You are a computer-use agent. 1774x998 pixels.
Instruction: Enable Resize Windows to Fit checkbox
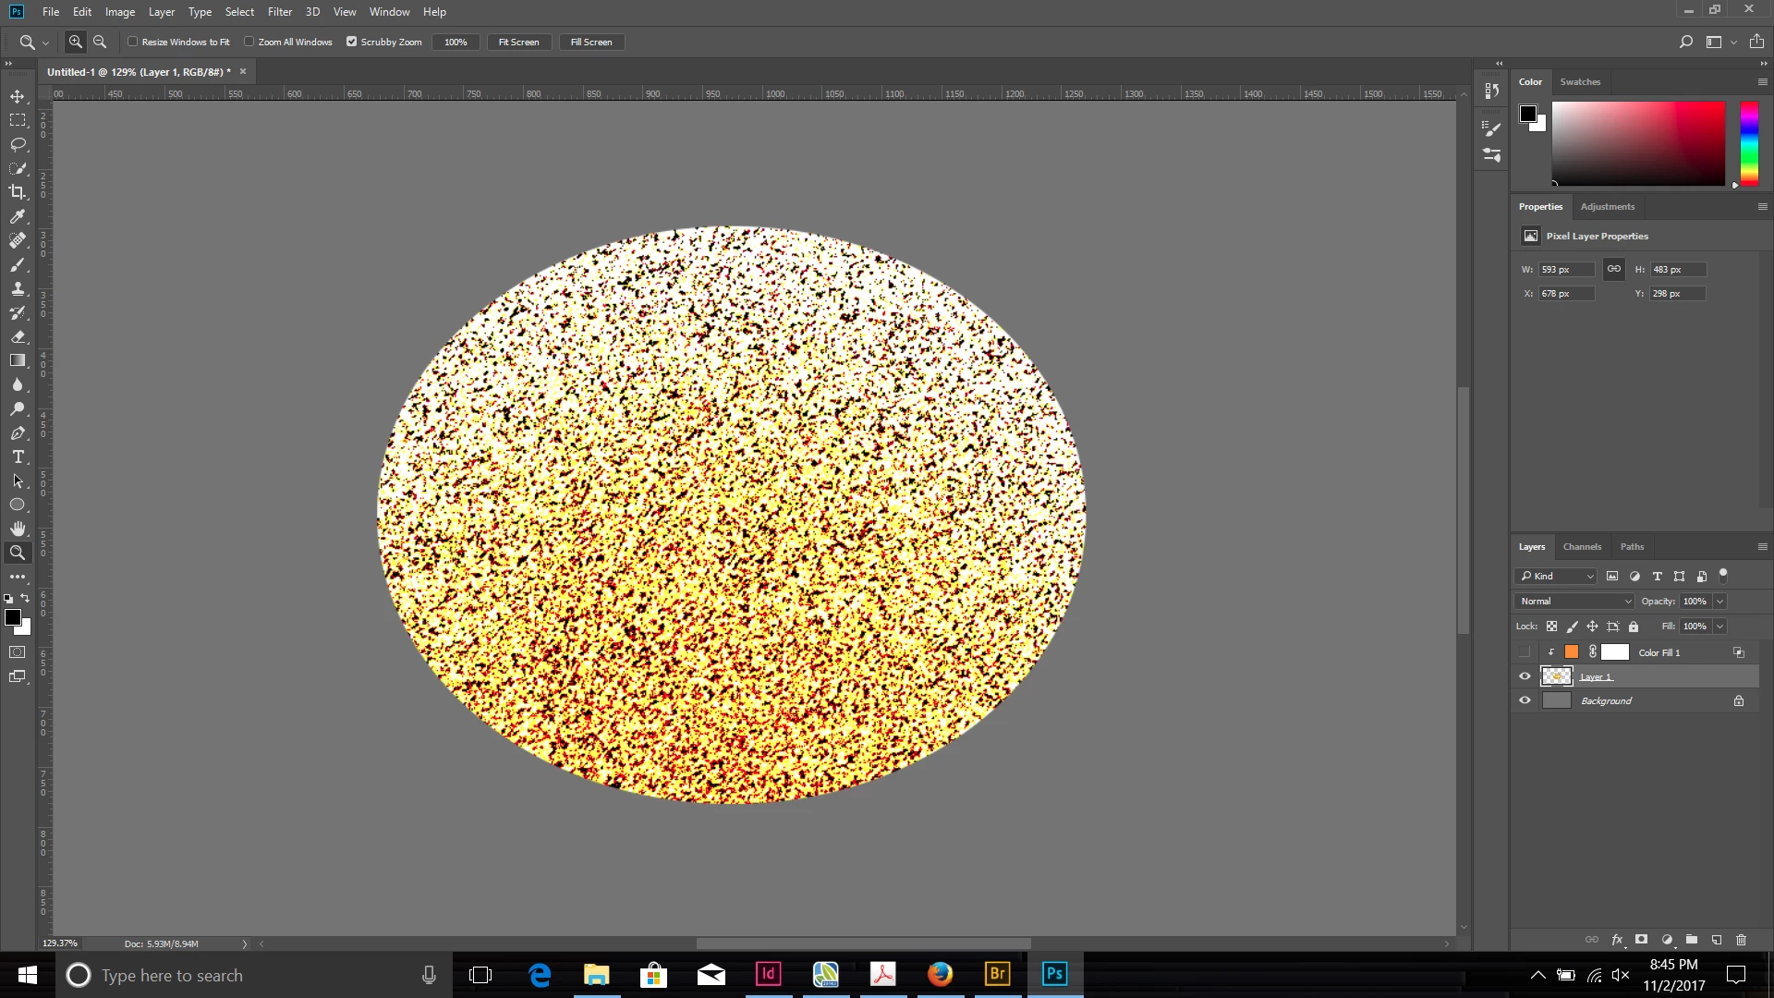[133, 42]
